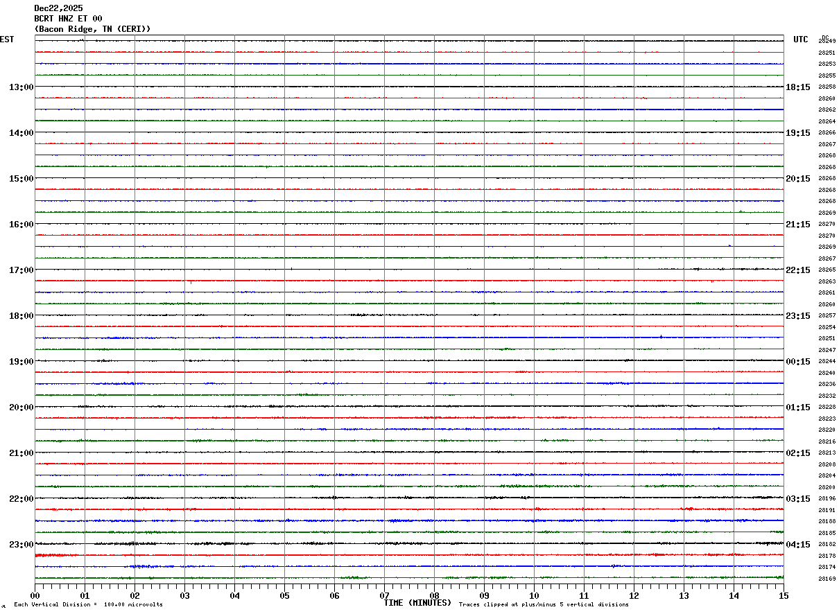Image resolution: width=839 pixels, height=614 pixels.
Task: Click the Dec22,2025 date heading
Action: coord(58,8)
